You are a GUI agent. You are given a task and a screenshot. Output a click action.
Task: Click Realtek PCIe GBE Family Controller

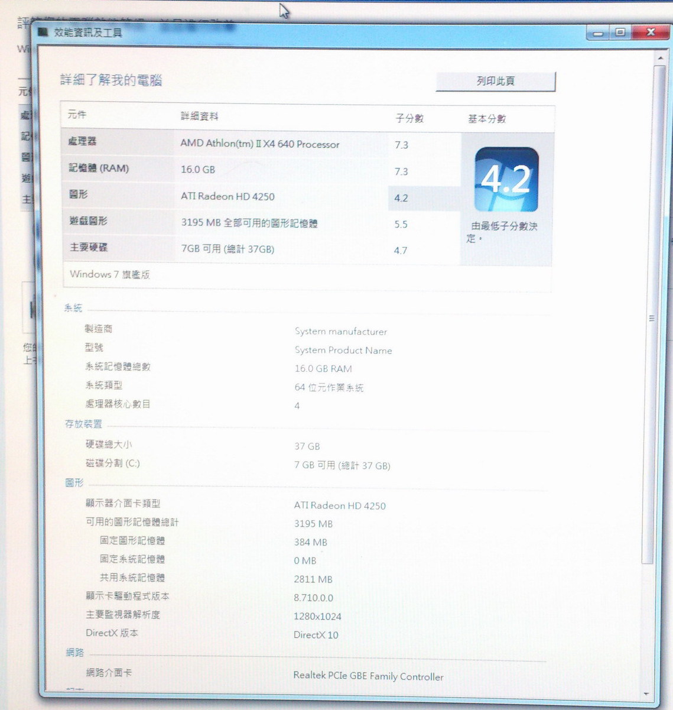[x=368, y=676]
